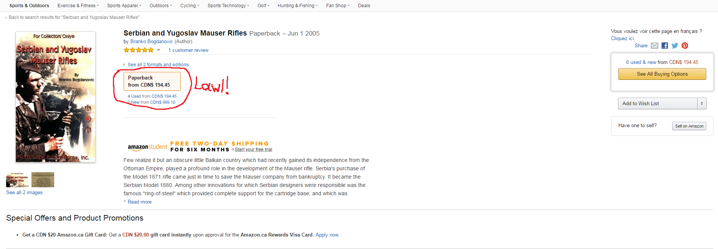The width and height of the screenshot is (718, 249).
Task: Expand See all 2 formats and editions
Action: click(x=158, y=65)
